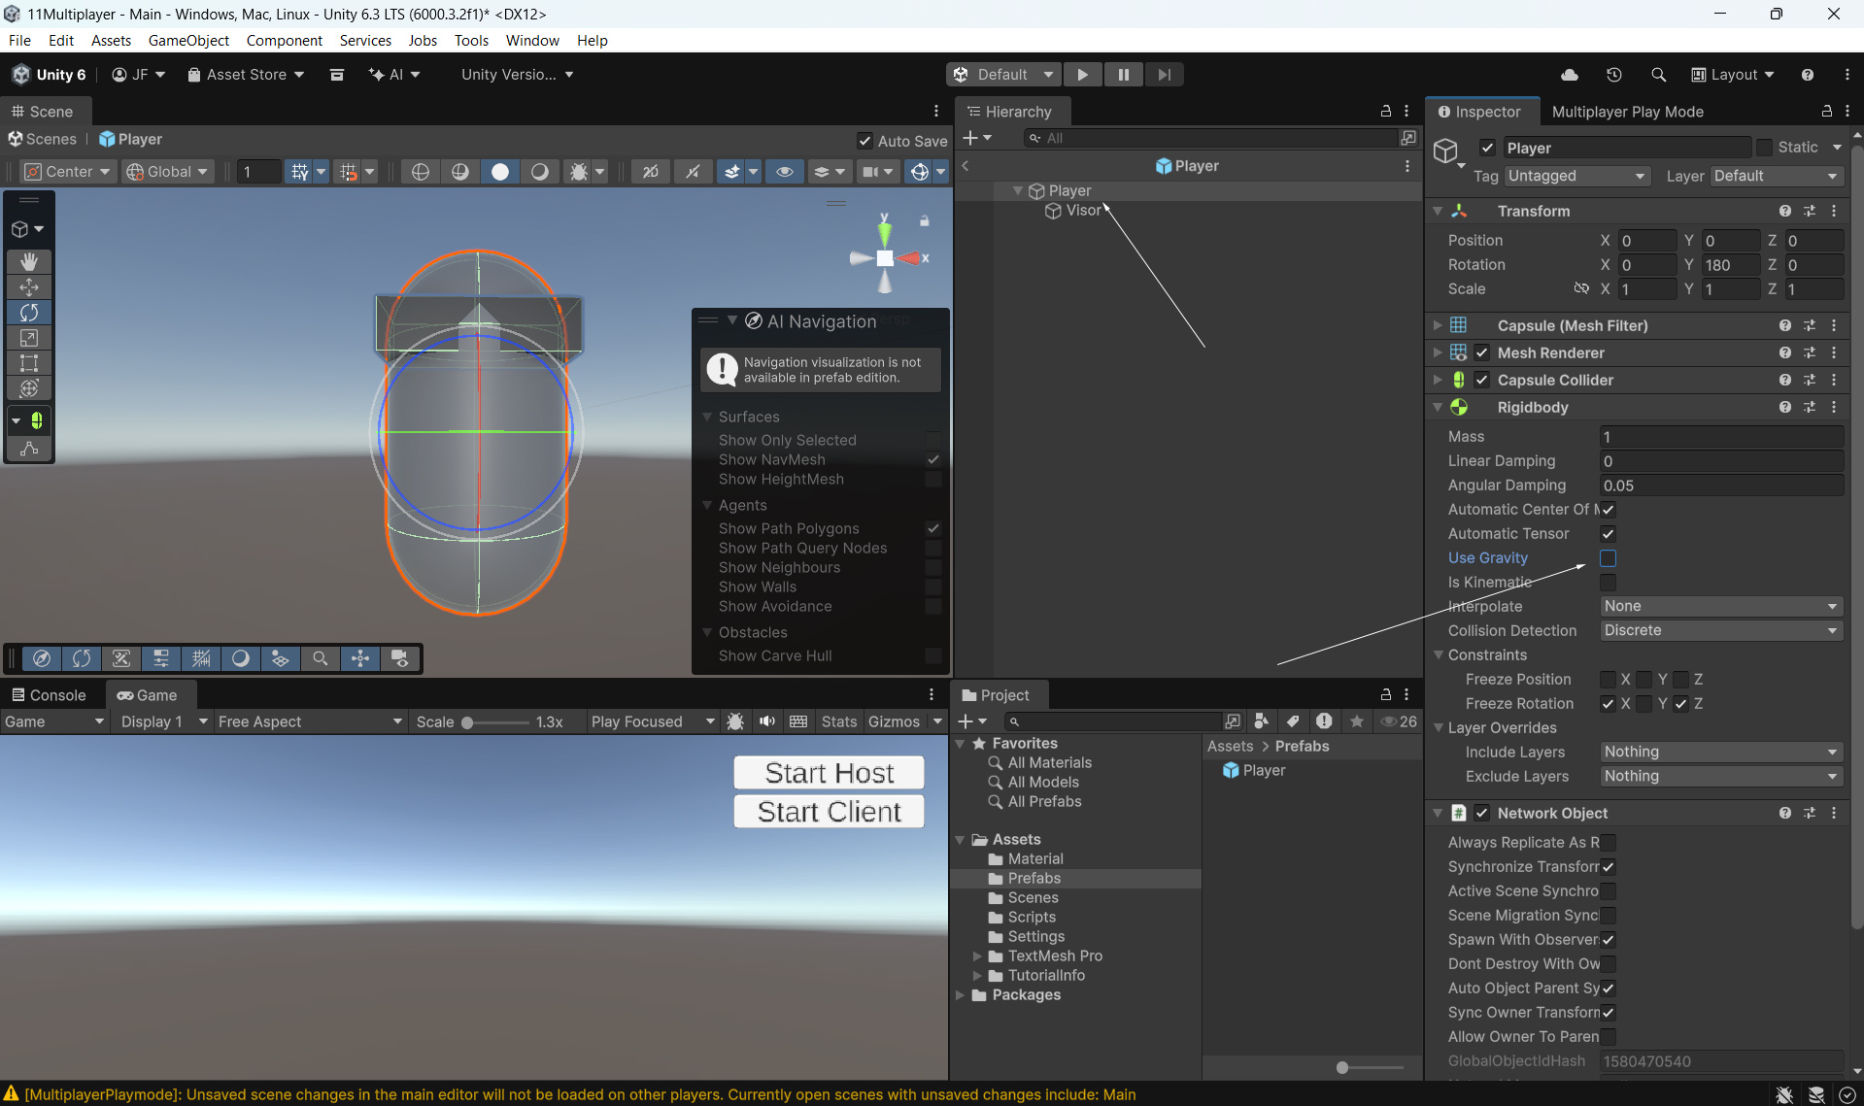Enable the Use Gravity checkbox
This screenshot has height=1106, width=1864.
coord(1608,558)
